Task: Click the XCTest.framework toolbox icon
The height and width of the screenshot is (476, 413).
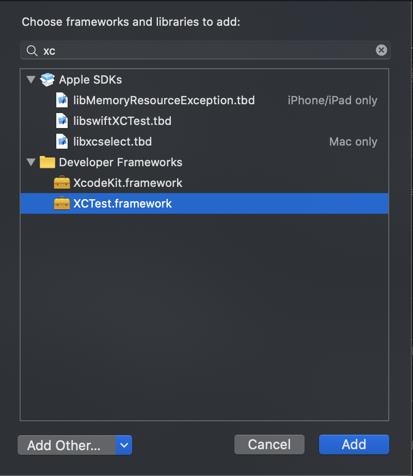Action: 61,203
